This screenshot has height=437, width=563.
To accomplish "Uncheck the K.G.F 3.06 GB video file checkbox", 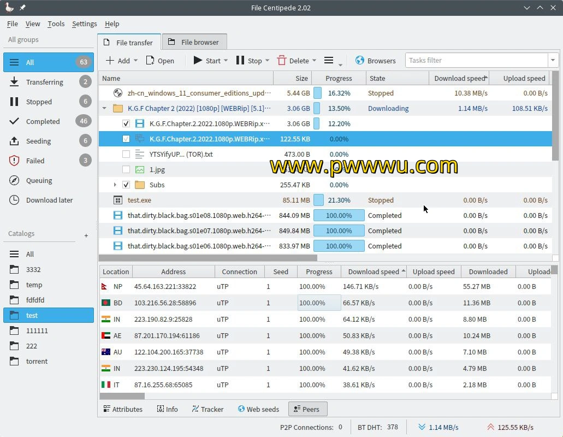I will (126, 124).
